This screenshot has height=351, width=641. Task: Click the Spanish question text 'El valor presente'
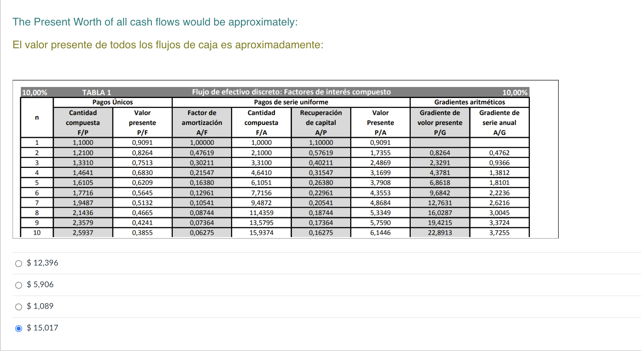52,45
